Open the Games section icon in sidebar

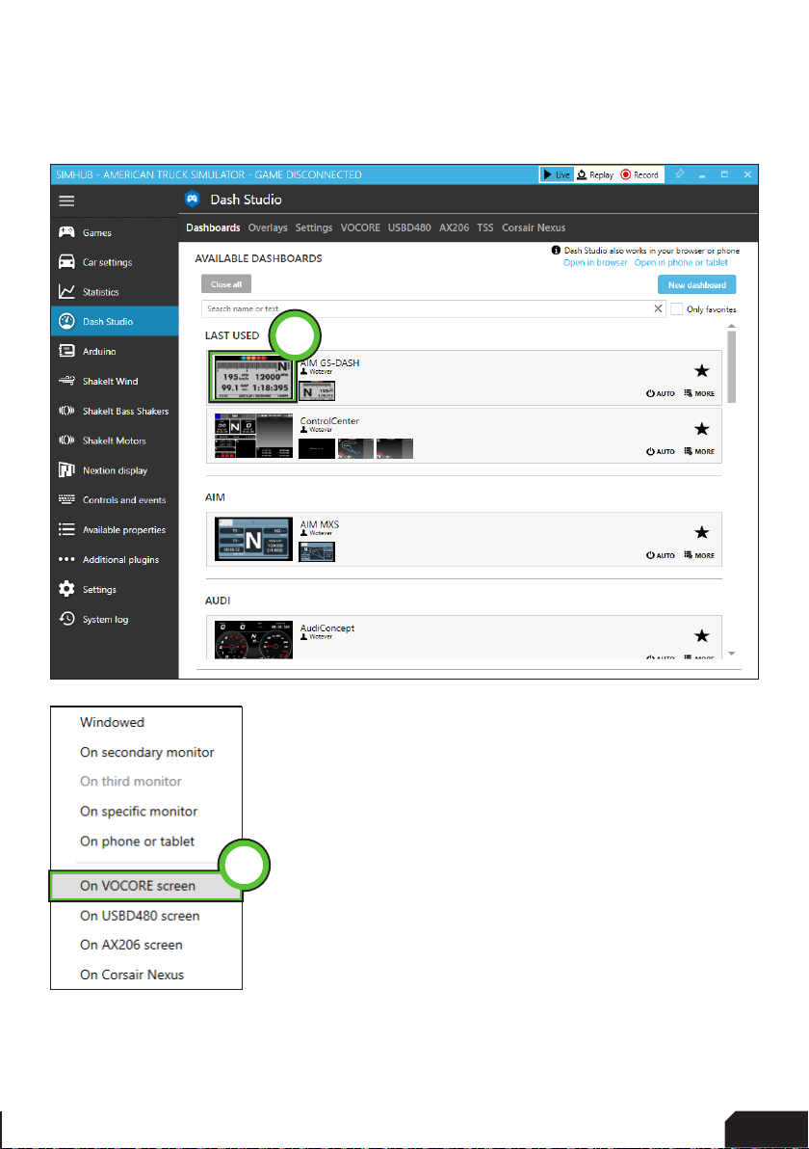pos(66,232)
